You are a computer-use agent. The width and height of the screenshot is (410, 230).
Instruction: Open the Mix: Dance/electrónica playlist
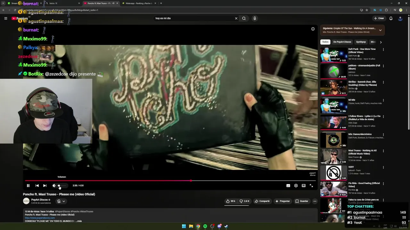(334, 140)
